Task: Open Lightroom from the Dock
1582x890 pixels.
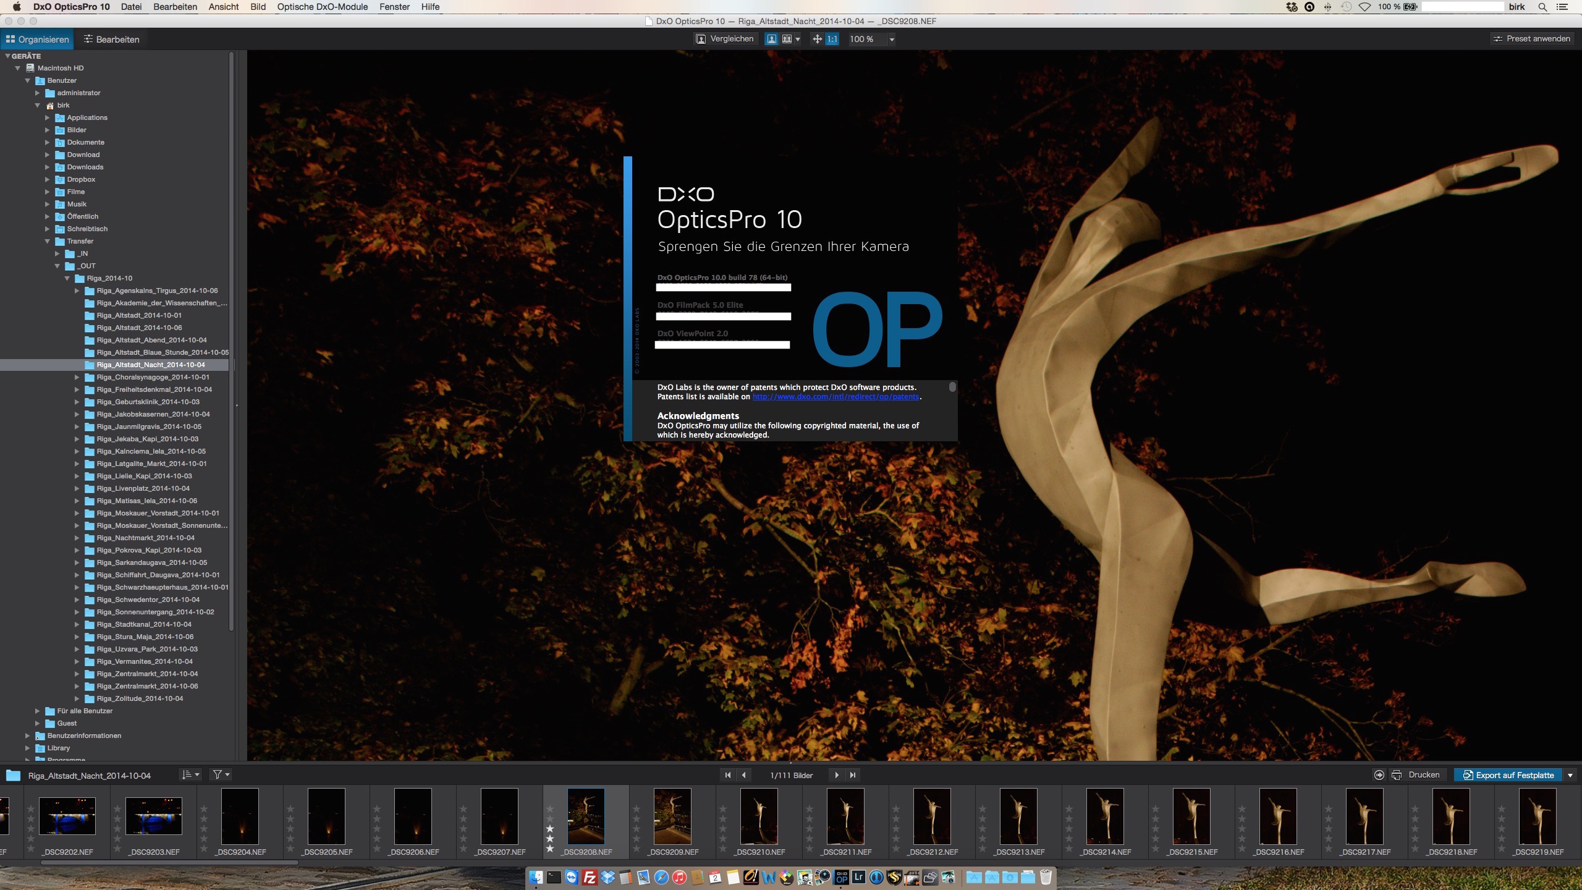Action: [858, 877]
